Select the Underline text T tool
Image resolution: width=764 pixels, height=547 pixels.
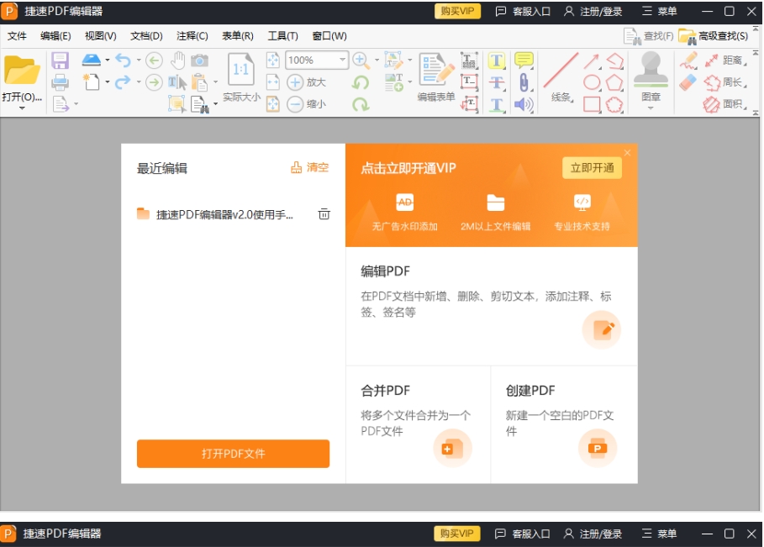(497, 104)
